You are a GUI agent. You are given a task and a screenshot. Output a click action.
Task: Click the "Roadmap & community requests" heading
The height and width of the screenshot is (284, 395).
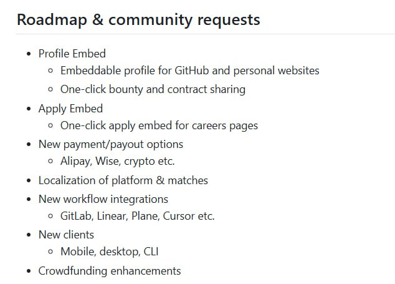[138, 19]
